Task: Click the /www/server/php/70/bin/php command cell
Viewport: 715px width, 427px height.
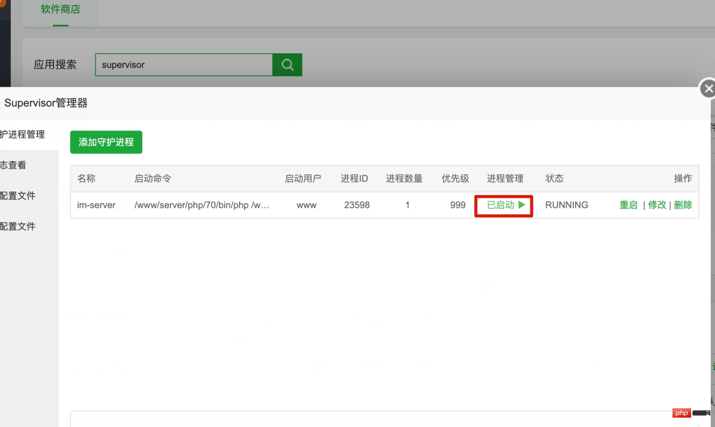Action: (x=202, y=205)
